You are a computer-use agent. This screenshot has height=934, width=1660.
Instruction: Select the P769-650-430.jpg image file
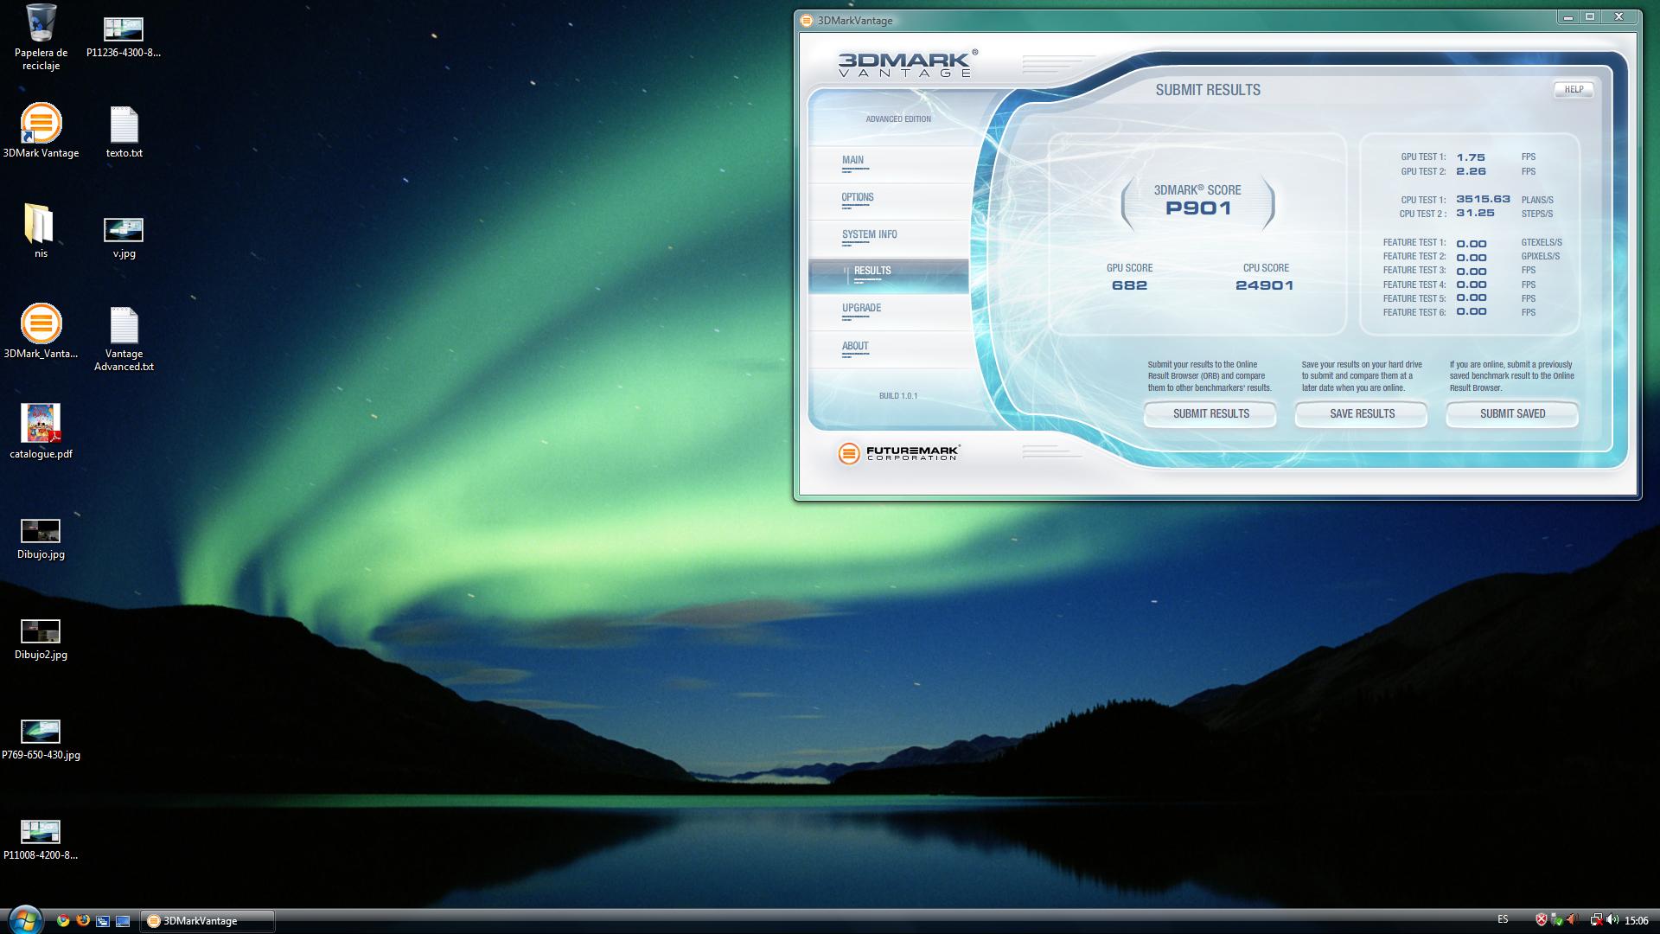(41, 740)
